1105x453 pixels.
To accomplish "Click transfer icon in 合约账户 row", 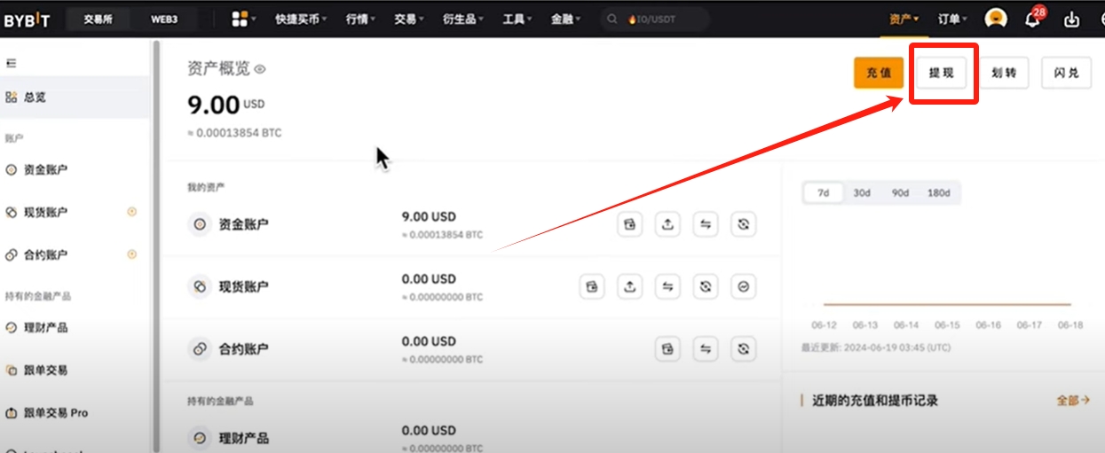I will pyautogui.click(x=706, y=348).
